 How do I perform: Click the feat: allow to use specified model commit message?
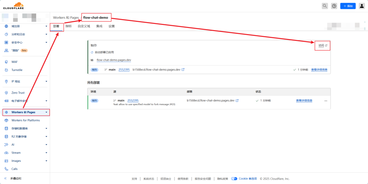tap(144, 104)
